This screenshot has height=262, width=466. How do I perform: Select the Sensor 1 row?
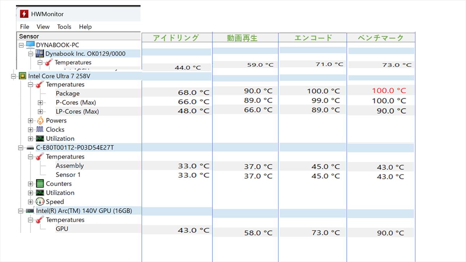pos(68,175)
